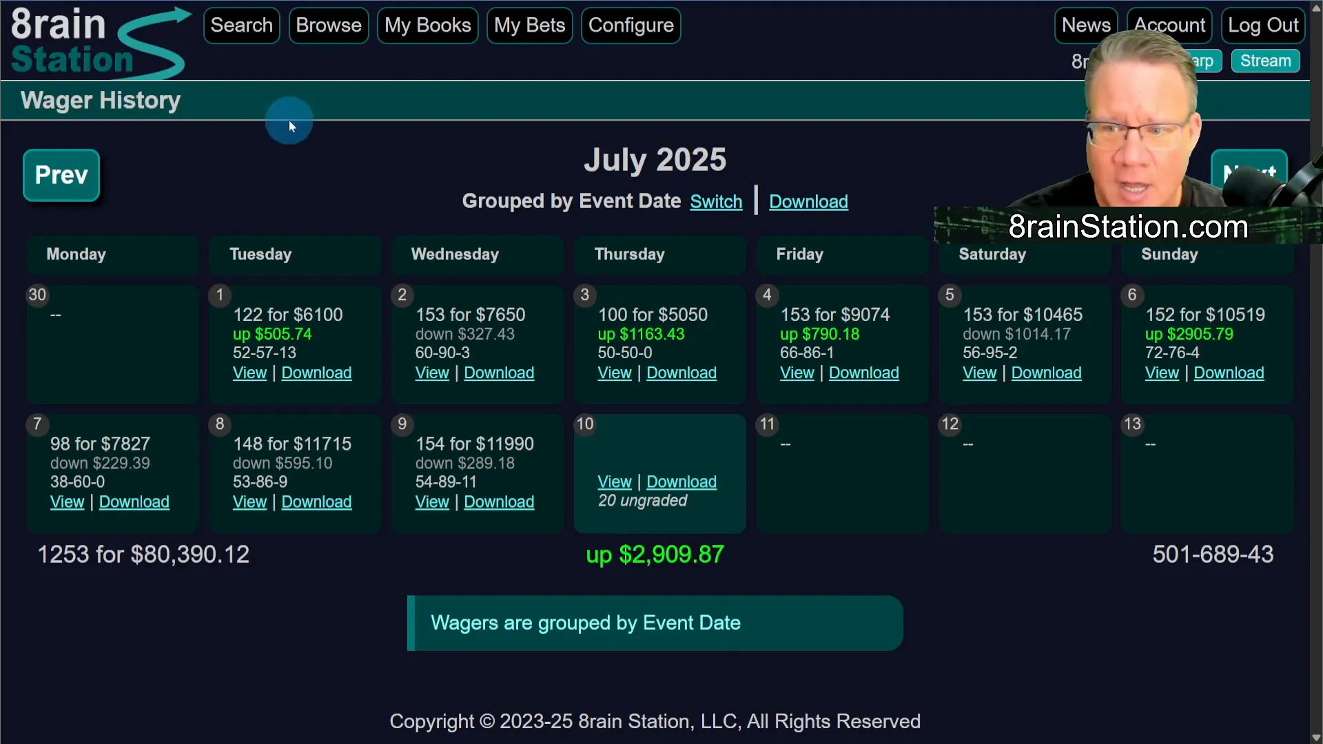This screenshot has width=1323, height=744.
Task: Go to previous month with Prev
Action: (x=61, y=175)
